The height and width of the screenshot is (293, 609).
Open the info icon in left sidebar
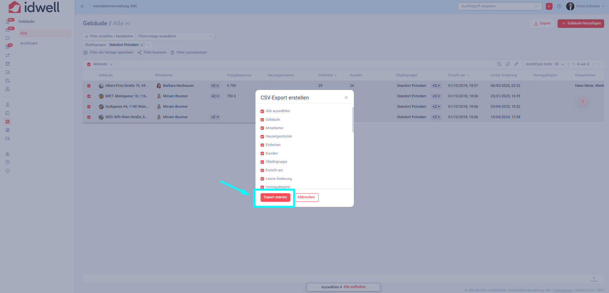(x=8, y=171)
